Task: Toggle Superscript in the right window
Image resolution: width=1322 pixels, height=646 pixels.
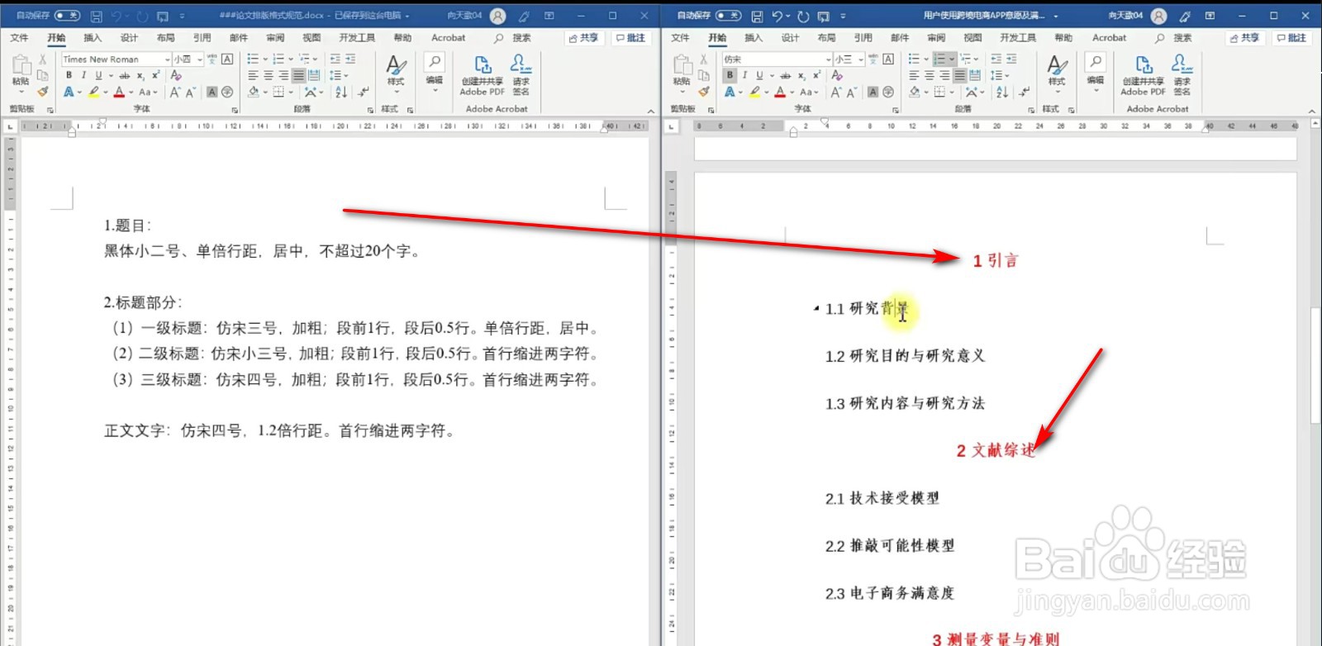Action: [816, 75]
